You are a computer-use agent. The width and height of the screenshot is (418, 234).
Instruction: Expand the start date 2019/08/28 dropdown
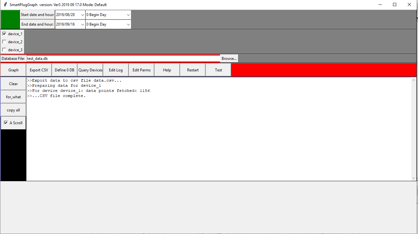point(82,15)
